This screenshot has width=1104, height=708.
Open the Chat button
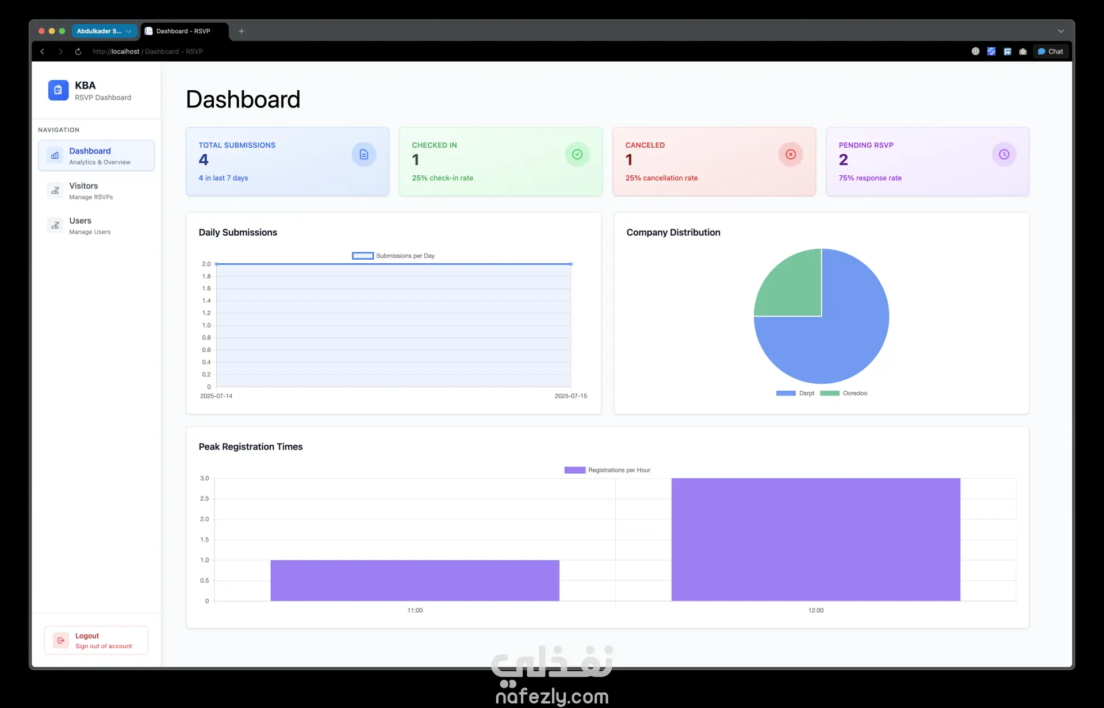(x=1051, y=52)
